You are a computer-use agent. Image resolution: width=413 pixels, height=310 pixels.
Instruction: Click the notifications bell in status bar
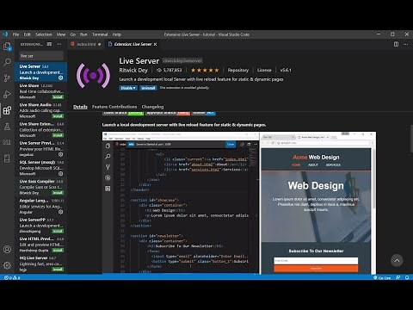pos(407,277)
